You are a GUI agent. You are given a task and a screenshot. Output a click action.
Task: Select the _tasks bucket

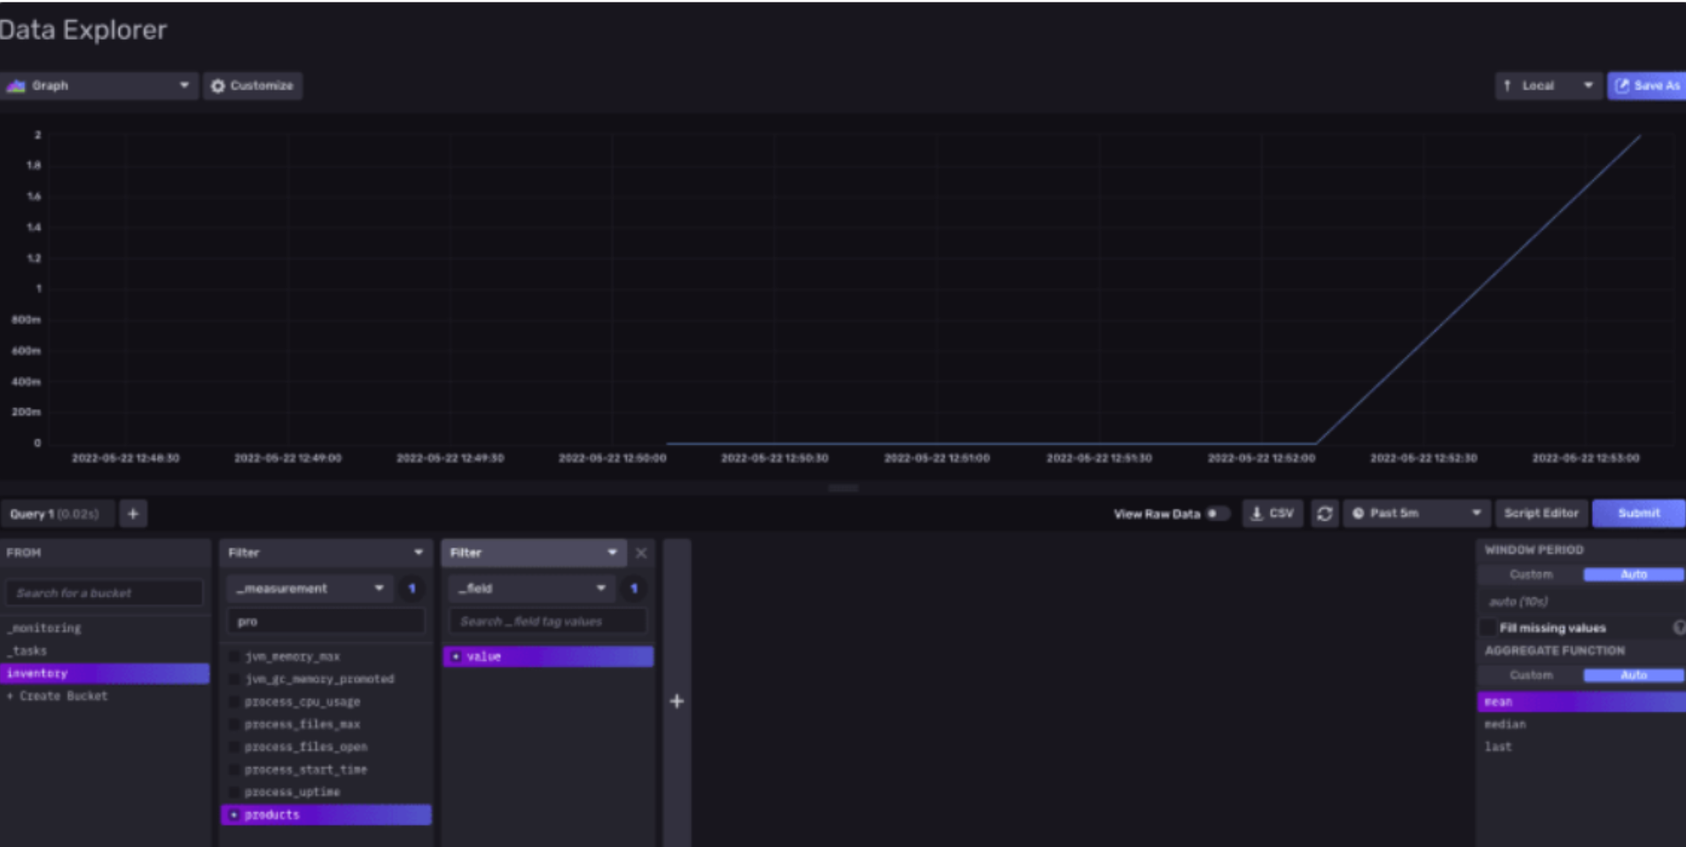[x=105, y=651]
